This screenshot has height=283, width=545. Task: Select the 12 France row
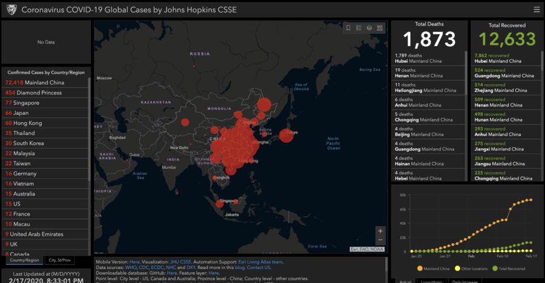(46, 214)
